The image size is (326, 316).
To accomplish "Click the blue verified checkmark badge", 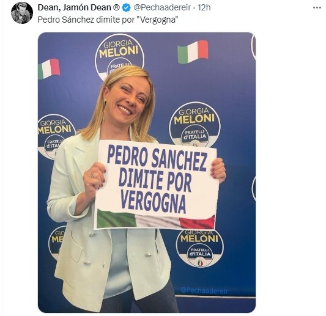I will (x=126, y=8).
